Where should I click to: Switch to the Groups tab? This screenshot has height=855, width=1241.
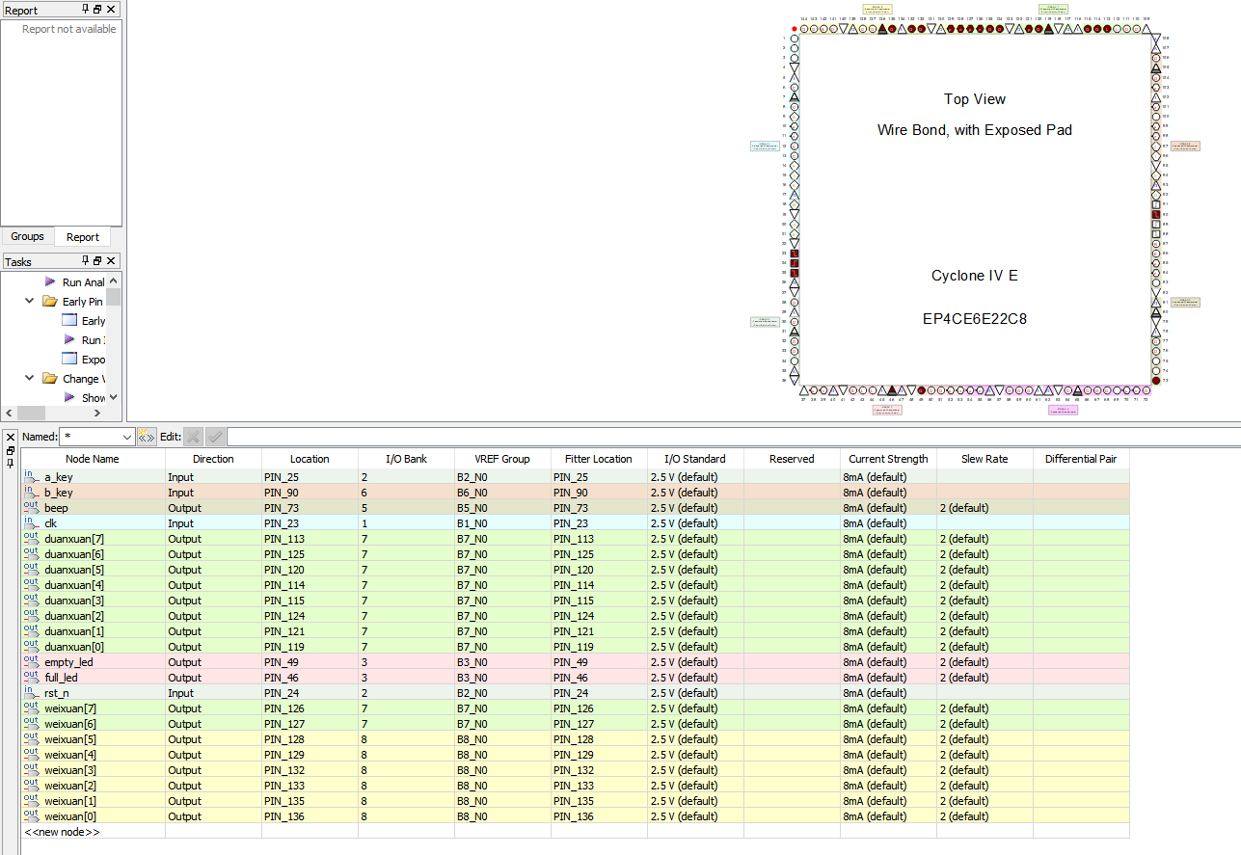click(27, 236)
